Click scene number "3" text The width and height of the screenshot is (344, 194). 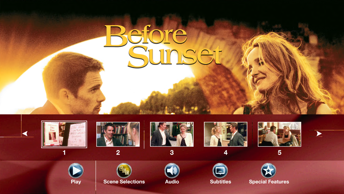pos(172,152)
